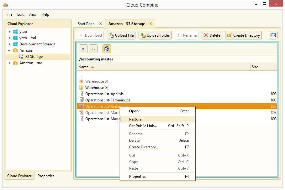Open Properties from the context menu
The width and height of the screenshot is (285, 190).
pyautogui.click(x=157, y=177)
